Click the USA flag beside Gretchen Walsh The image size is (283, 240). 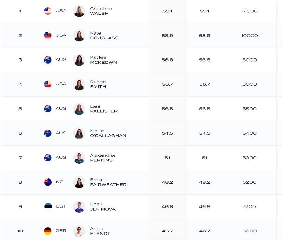point(48,11)
